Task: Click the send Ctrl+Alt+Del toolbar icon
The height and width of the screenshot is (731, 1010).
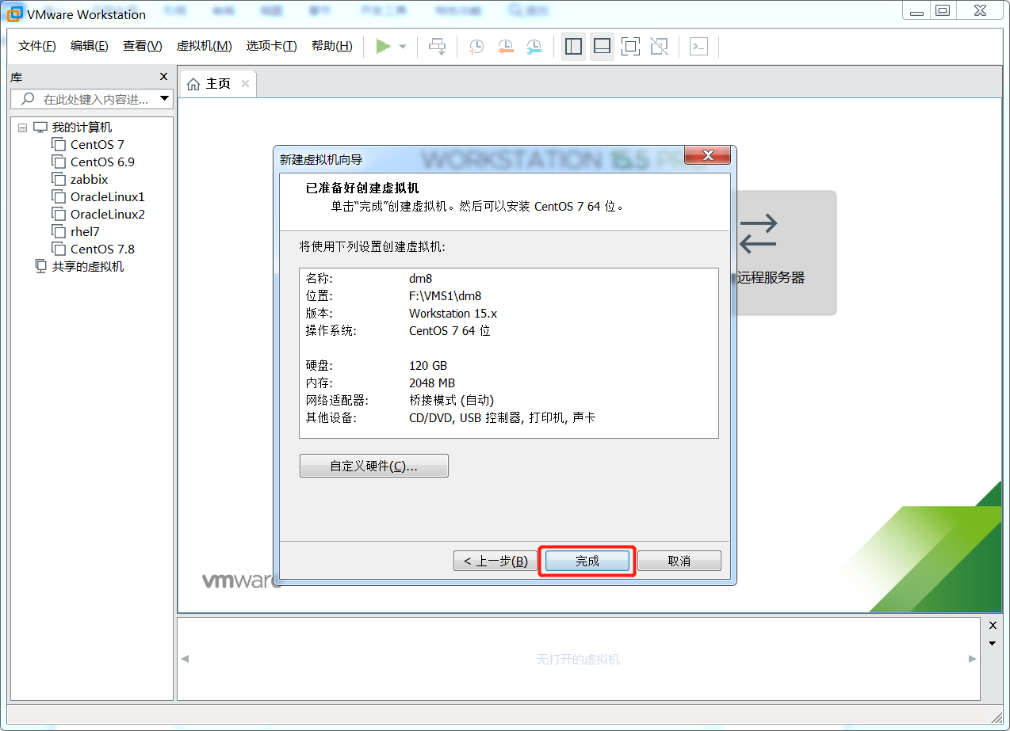Action: 438,47
